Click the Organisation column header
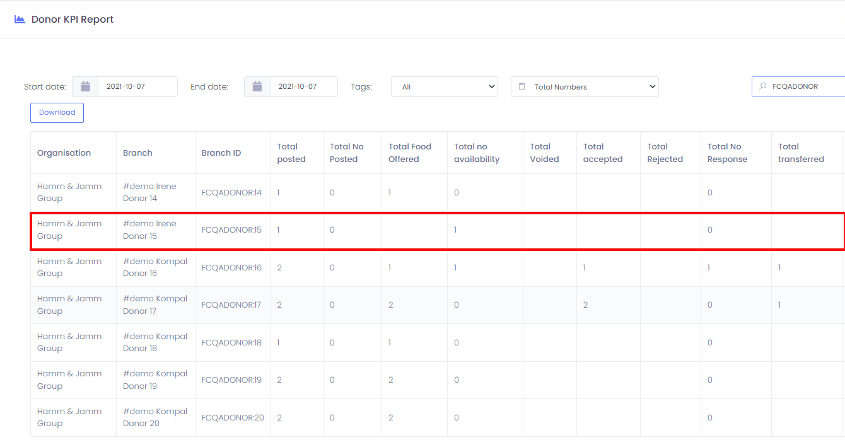The image size is (845, 440). click(x=64, y=153)
